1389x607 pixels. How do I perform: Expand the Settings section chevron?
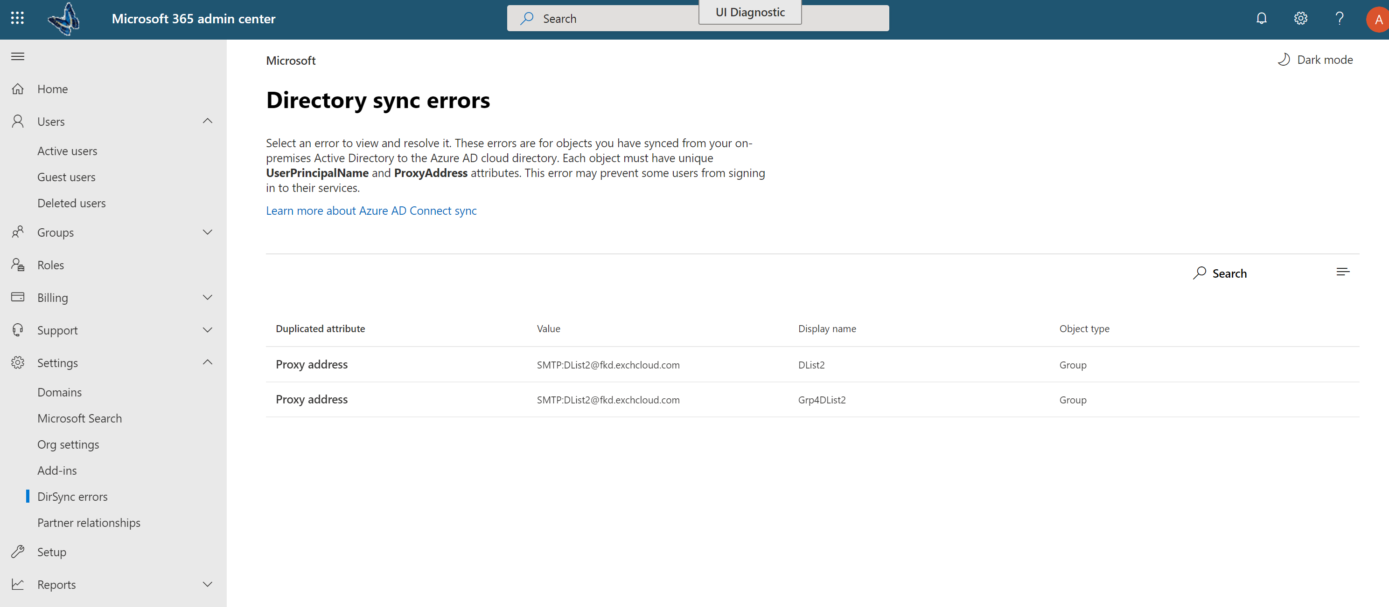coord(206,362)
